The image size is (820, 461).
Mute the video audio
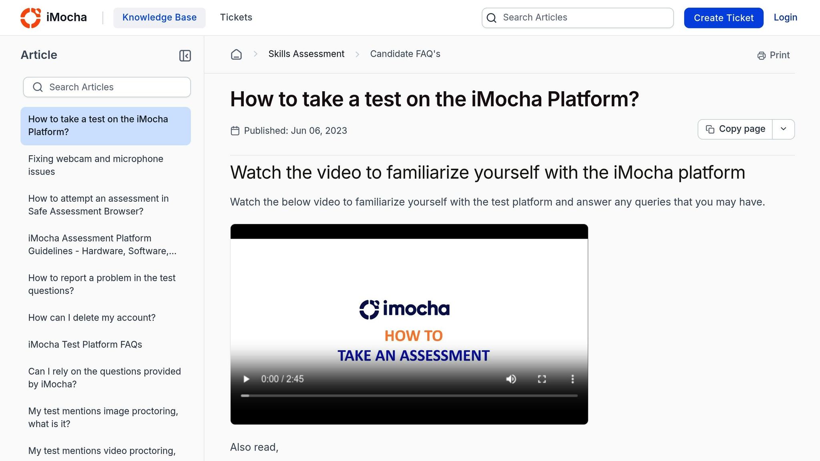pos(511,379)
